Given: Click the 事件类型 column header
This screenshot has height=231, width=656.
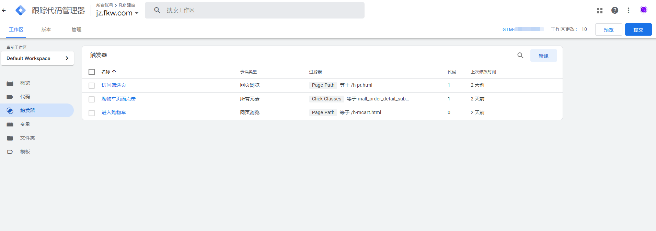Looking at the screenshot, I should pyautogui.click(x=248, y=72).
